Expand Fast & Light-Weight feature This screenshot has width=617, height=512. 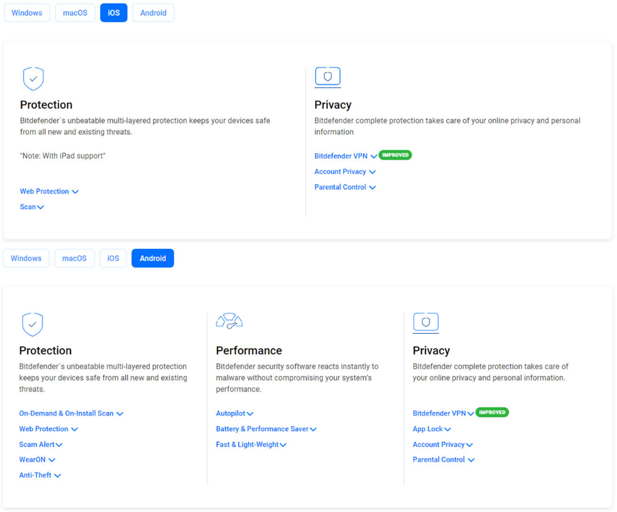tap(251, 445)
